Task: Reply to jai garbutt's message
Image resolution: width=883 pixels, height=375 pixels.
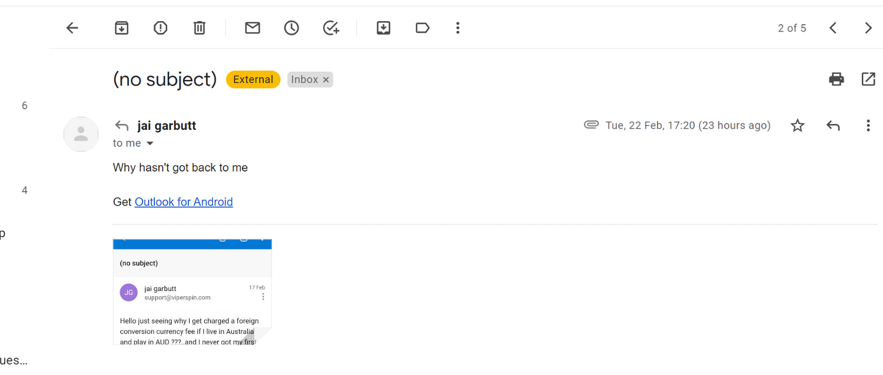Action: pyautogui.click(x=833, y=125)
